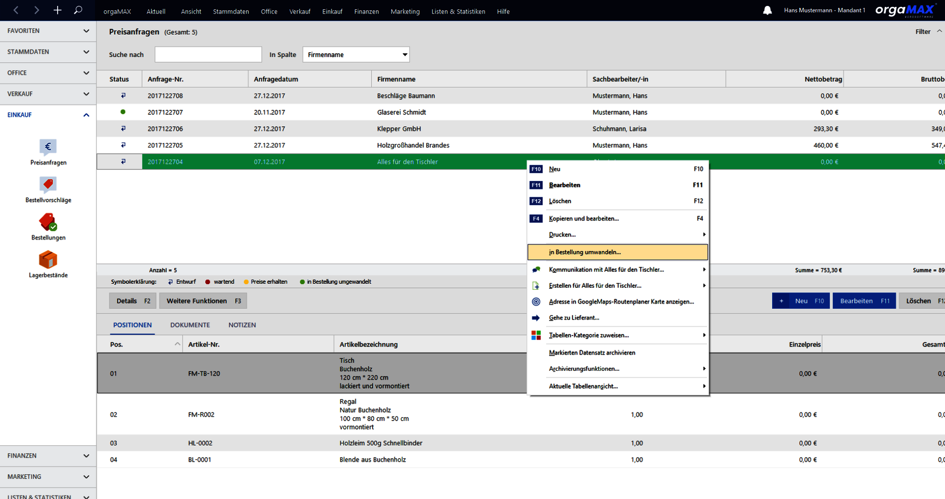Go back with the left arrow
Screen dimensions: 945x499
point(16,10)
